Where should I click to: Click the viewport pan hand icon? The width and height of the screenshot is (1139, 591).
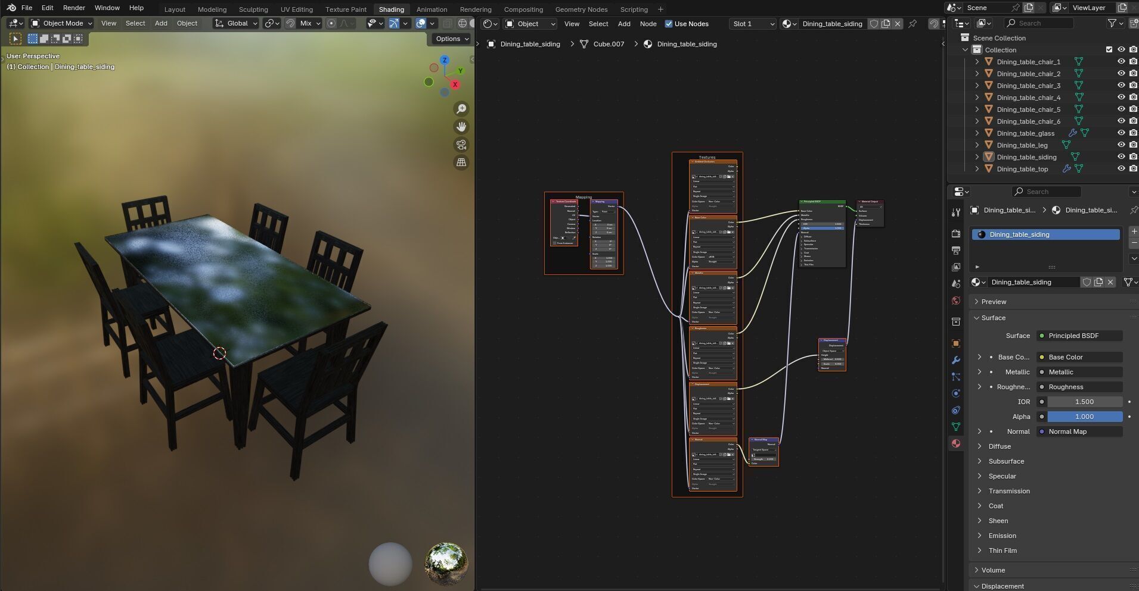pyautogui.click(x=461, y=127)
